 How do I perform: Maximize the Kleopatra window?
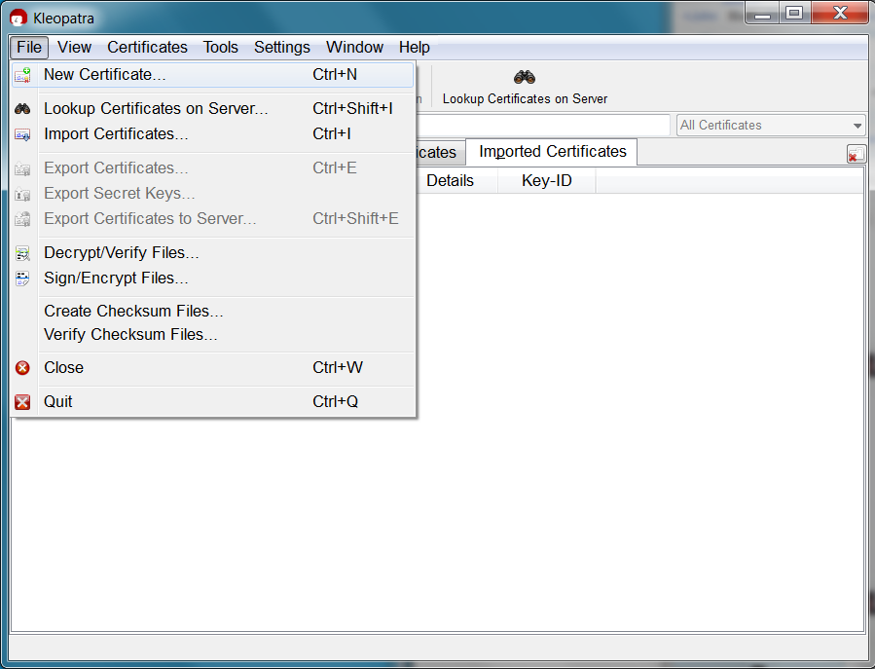pos(794,14)
